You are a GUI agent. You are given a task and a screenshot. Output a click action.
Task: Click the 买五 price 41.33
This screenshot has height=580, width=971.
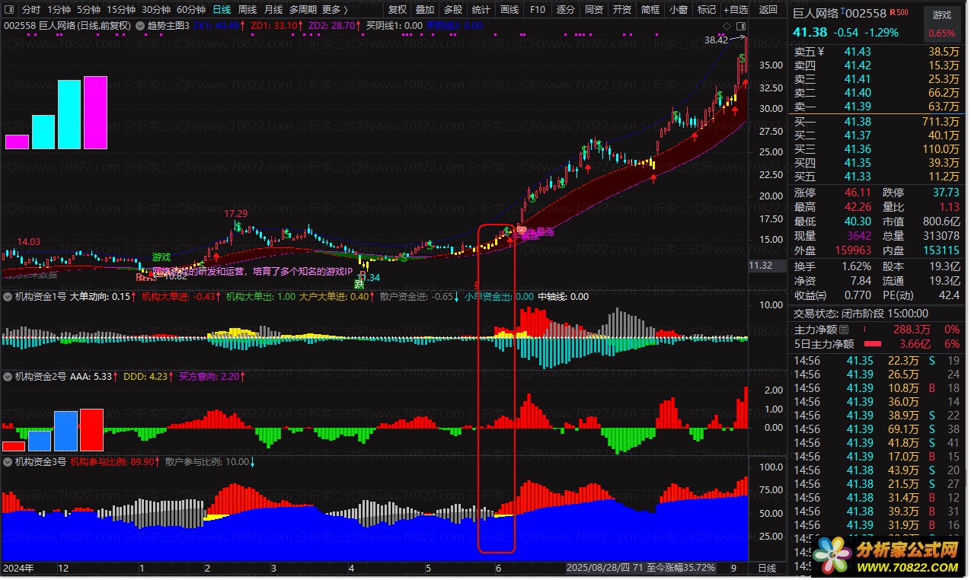pos(858,177)
